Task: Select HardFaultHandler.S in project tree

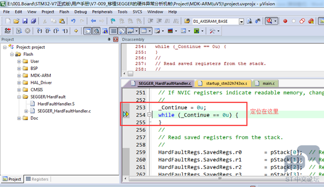Action: coord(56,104)
